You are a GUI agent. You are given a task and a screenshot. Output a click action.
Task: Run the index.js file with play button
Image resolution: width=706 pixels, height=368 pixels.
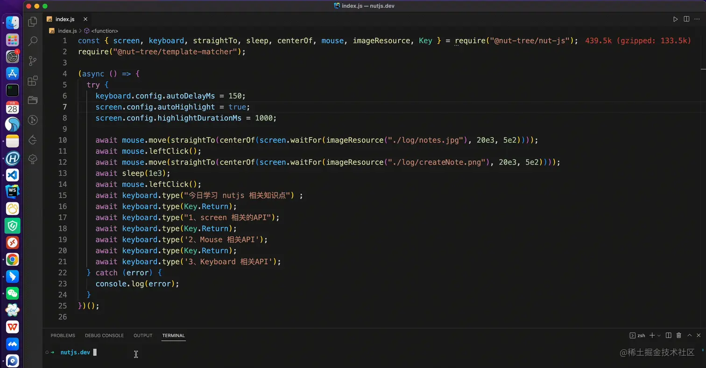[675, 19]
